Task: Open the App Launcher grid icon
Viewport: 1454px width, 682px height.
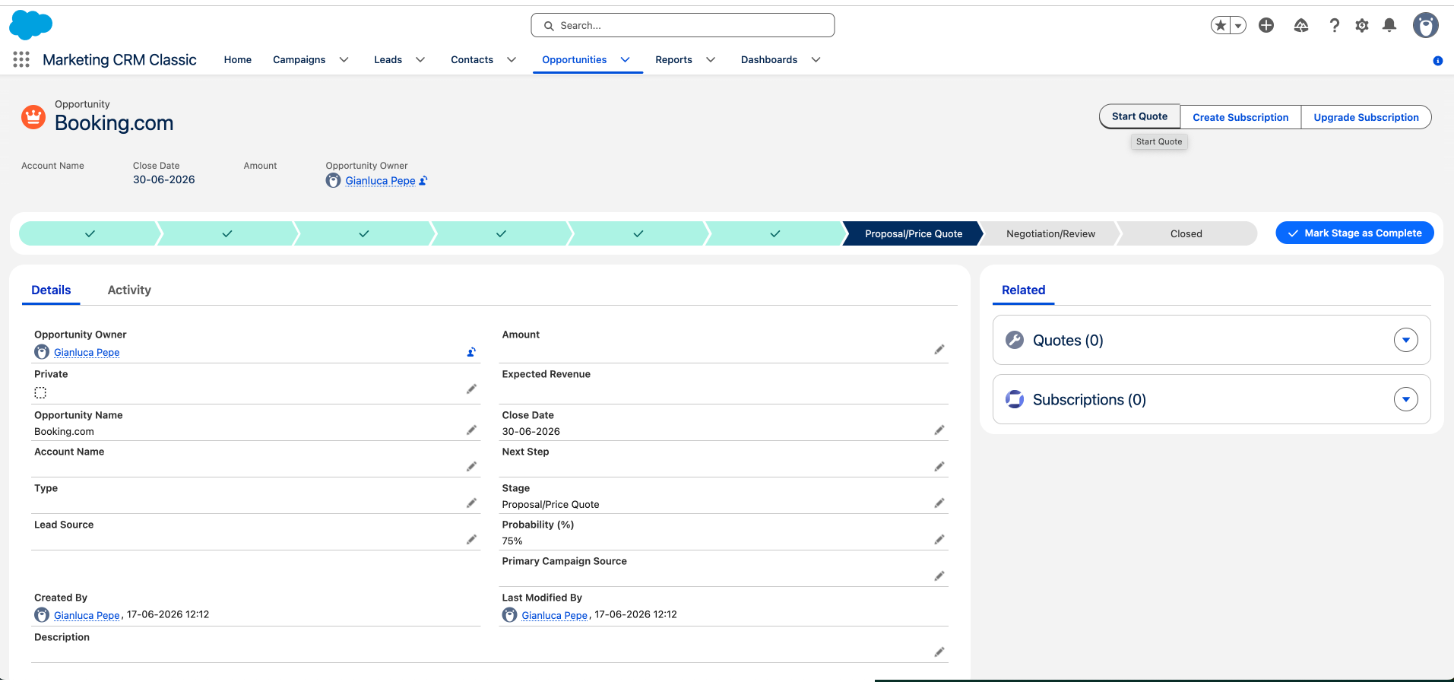Action: [x=21, y=59]
